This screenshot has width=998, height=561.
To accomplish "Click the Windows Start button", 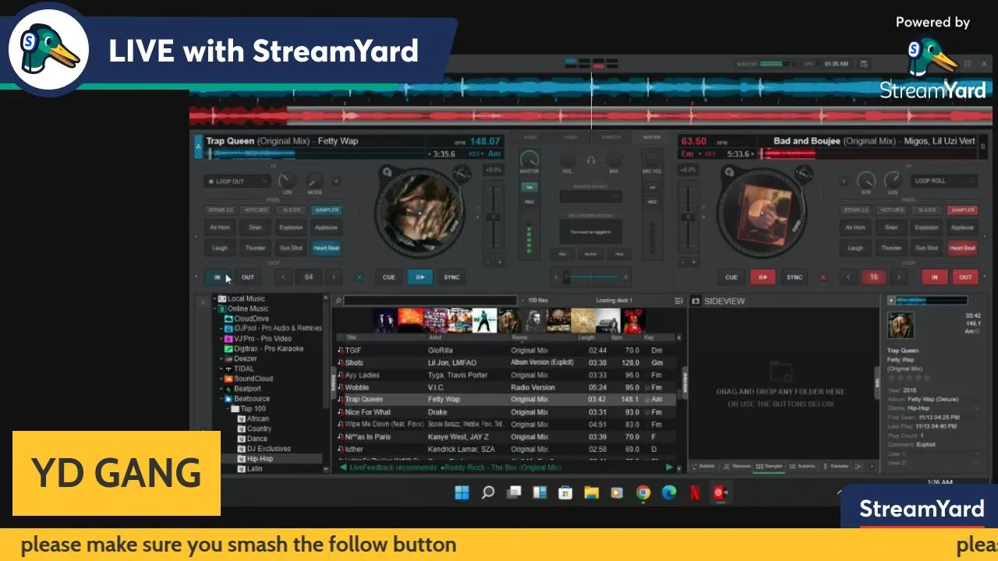I will pos(462,492).
